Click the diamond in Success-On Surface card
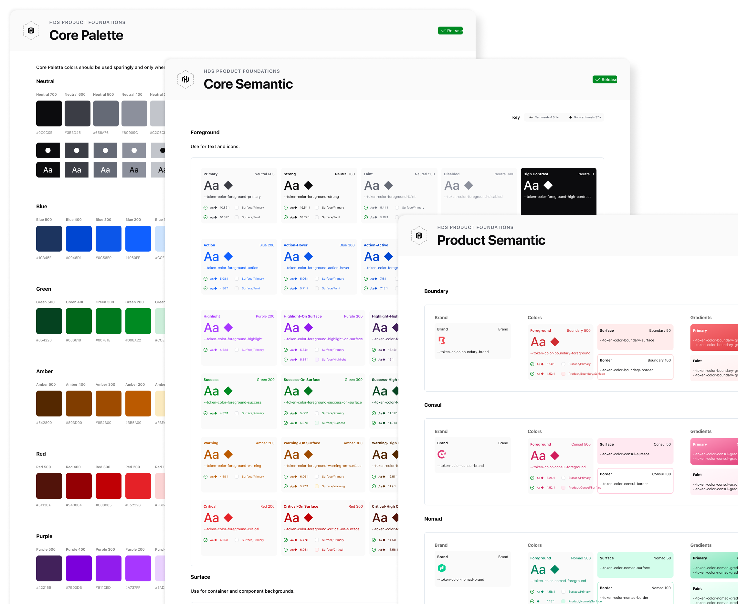 (x=308, y=391)
